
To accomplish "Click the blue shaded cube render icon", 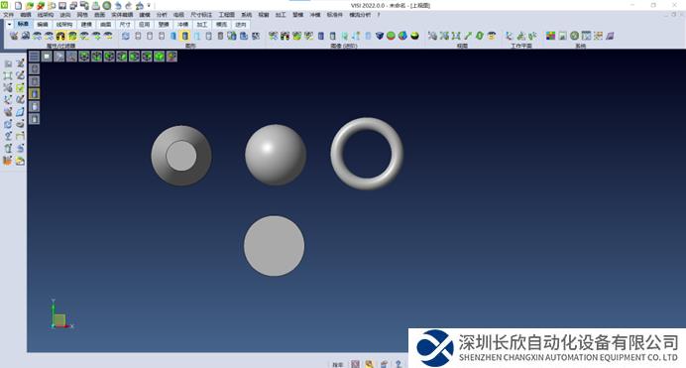I will pyautogui.click(x=380, y=36).
